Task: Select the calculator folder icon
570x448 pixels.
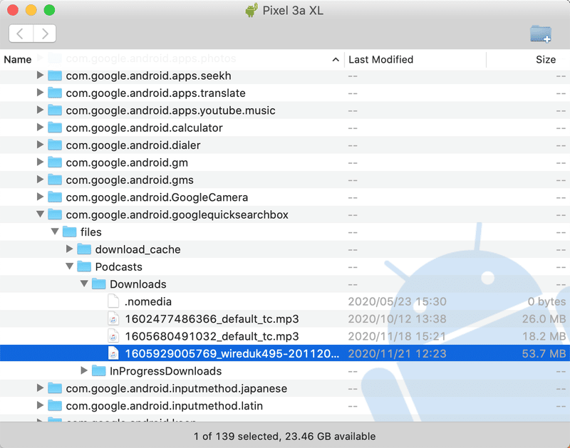Action: (x=55, y=127)
